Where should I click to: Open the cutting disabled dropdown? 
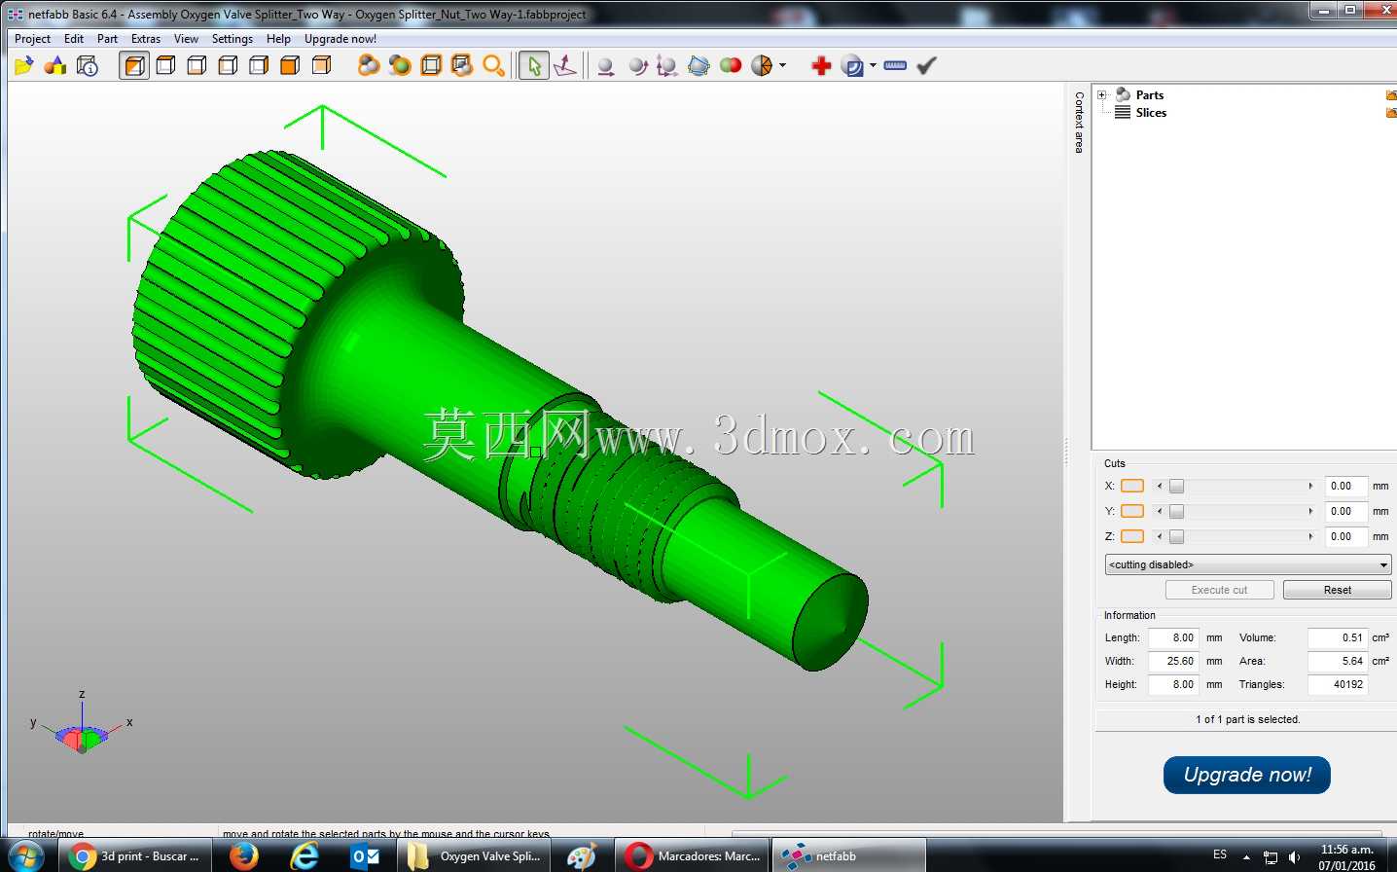[1248, 564]
